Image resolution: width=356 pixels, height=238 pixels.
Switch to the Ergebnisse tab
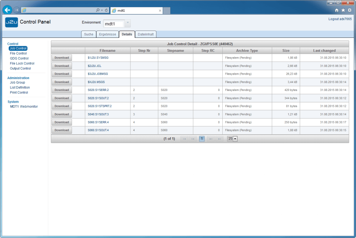[108, 34]
